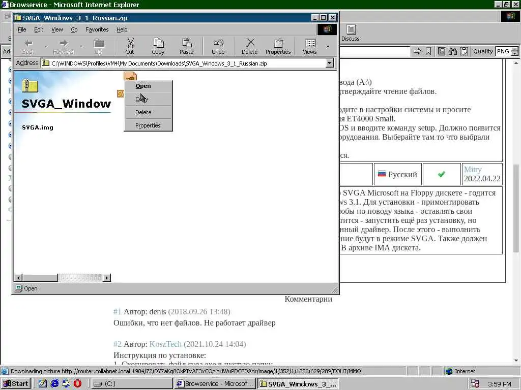Click the SVGA.img file icon in list
This screenshot has height=390, width=521.
(x=130, y=77)
